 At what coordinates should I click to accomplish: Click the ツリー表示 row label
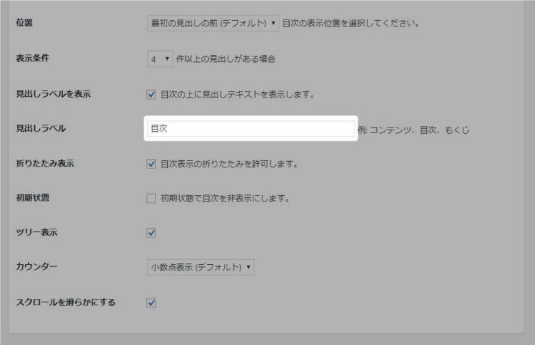click(36, 233)
